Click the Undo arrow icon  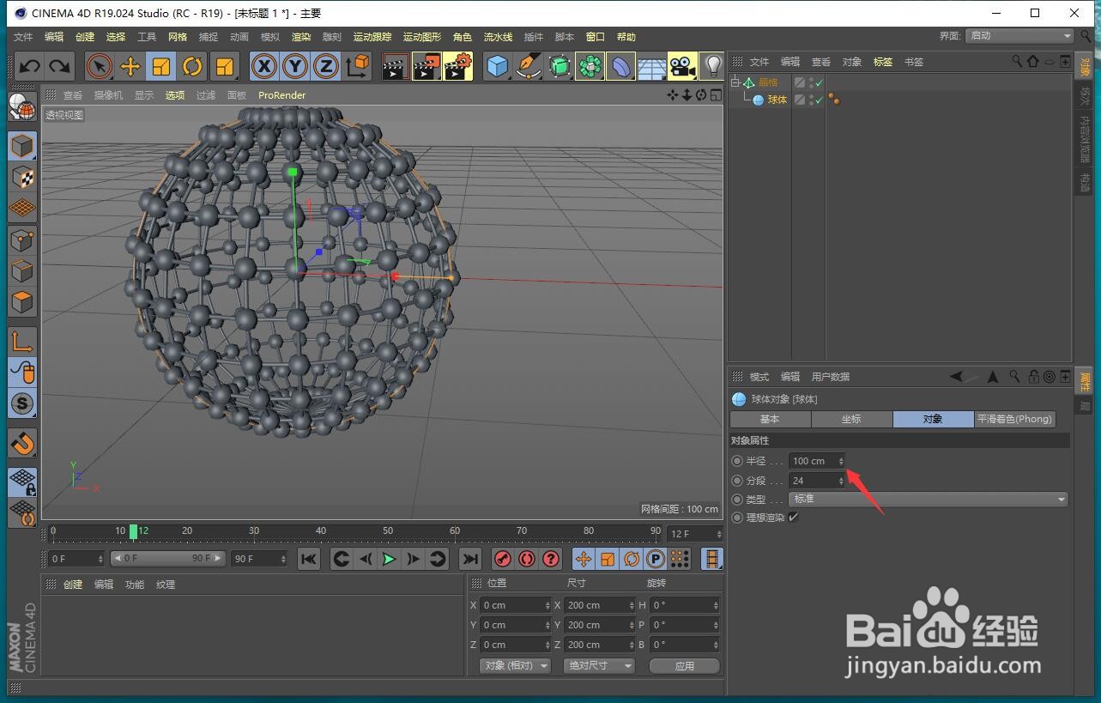[x=30, y=66]
